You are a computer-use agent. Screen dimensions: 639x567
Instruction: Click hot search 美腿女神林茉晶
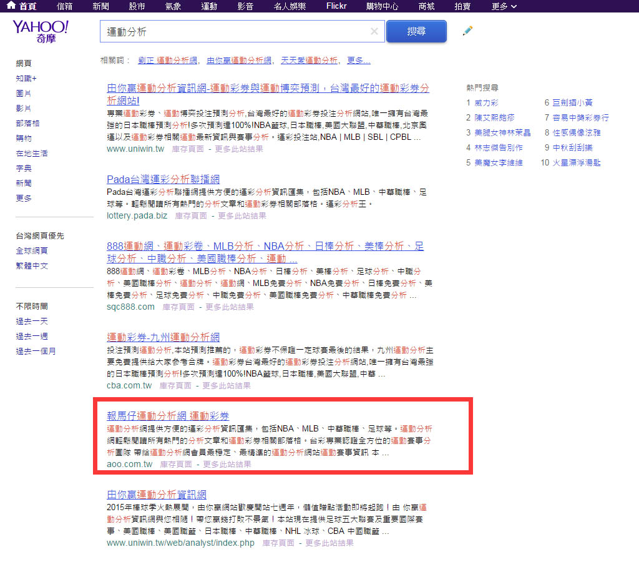(x=502, y=132)
